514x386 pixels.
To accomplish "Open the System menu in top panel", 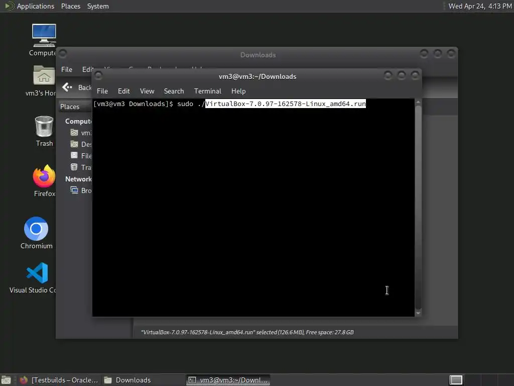I will 98,6.
